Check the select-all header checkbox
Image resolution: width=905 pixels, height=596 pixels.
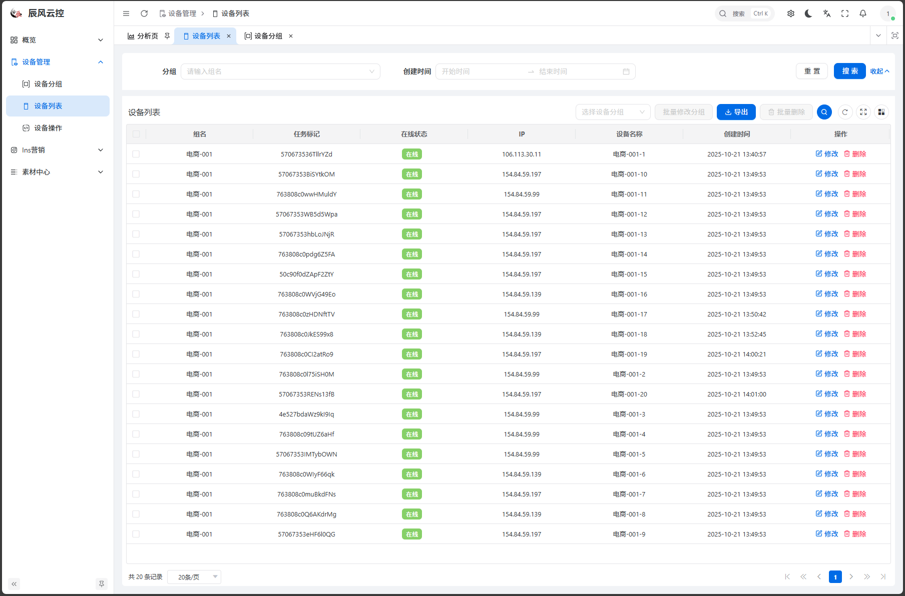click(x=136, y=134)
